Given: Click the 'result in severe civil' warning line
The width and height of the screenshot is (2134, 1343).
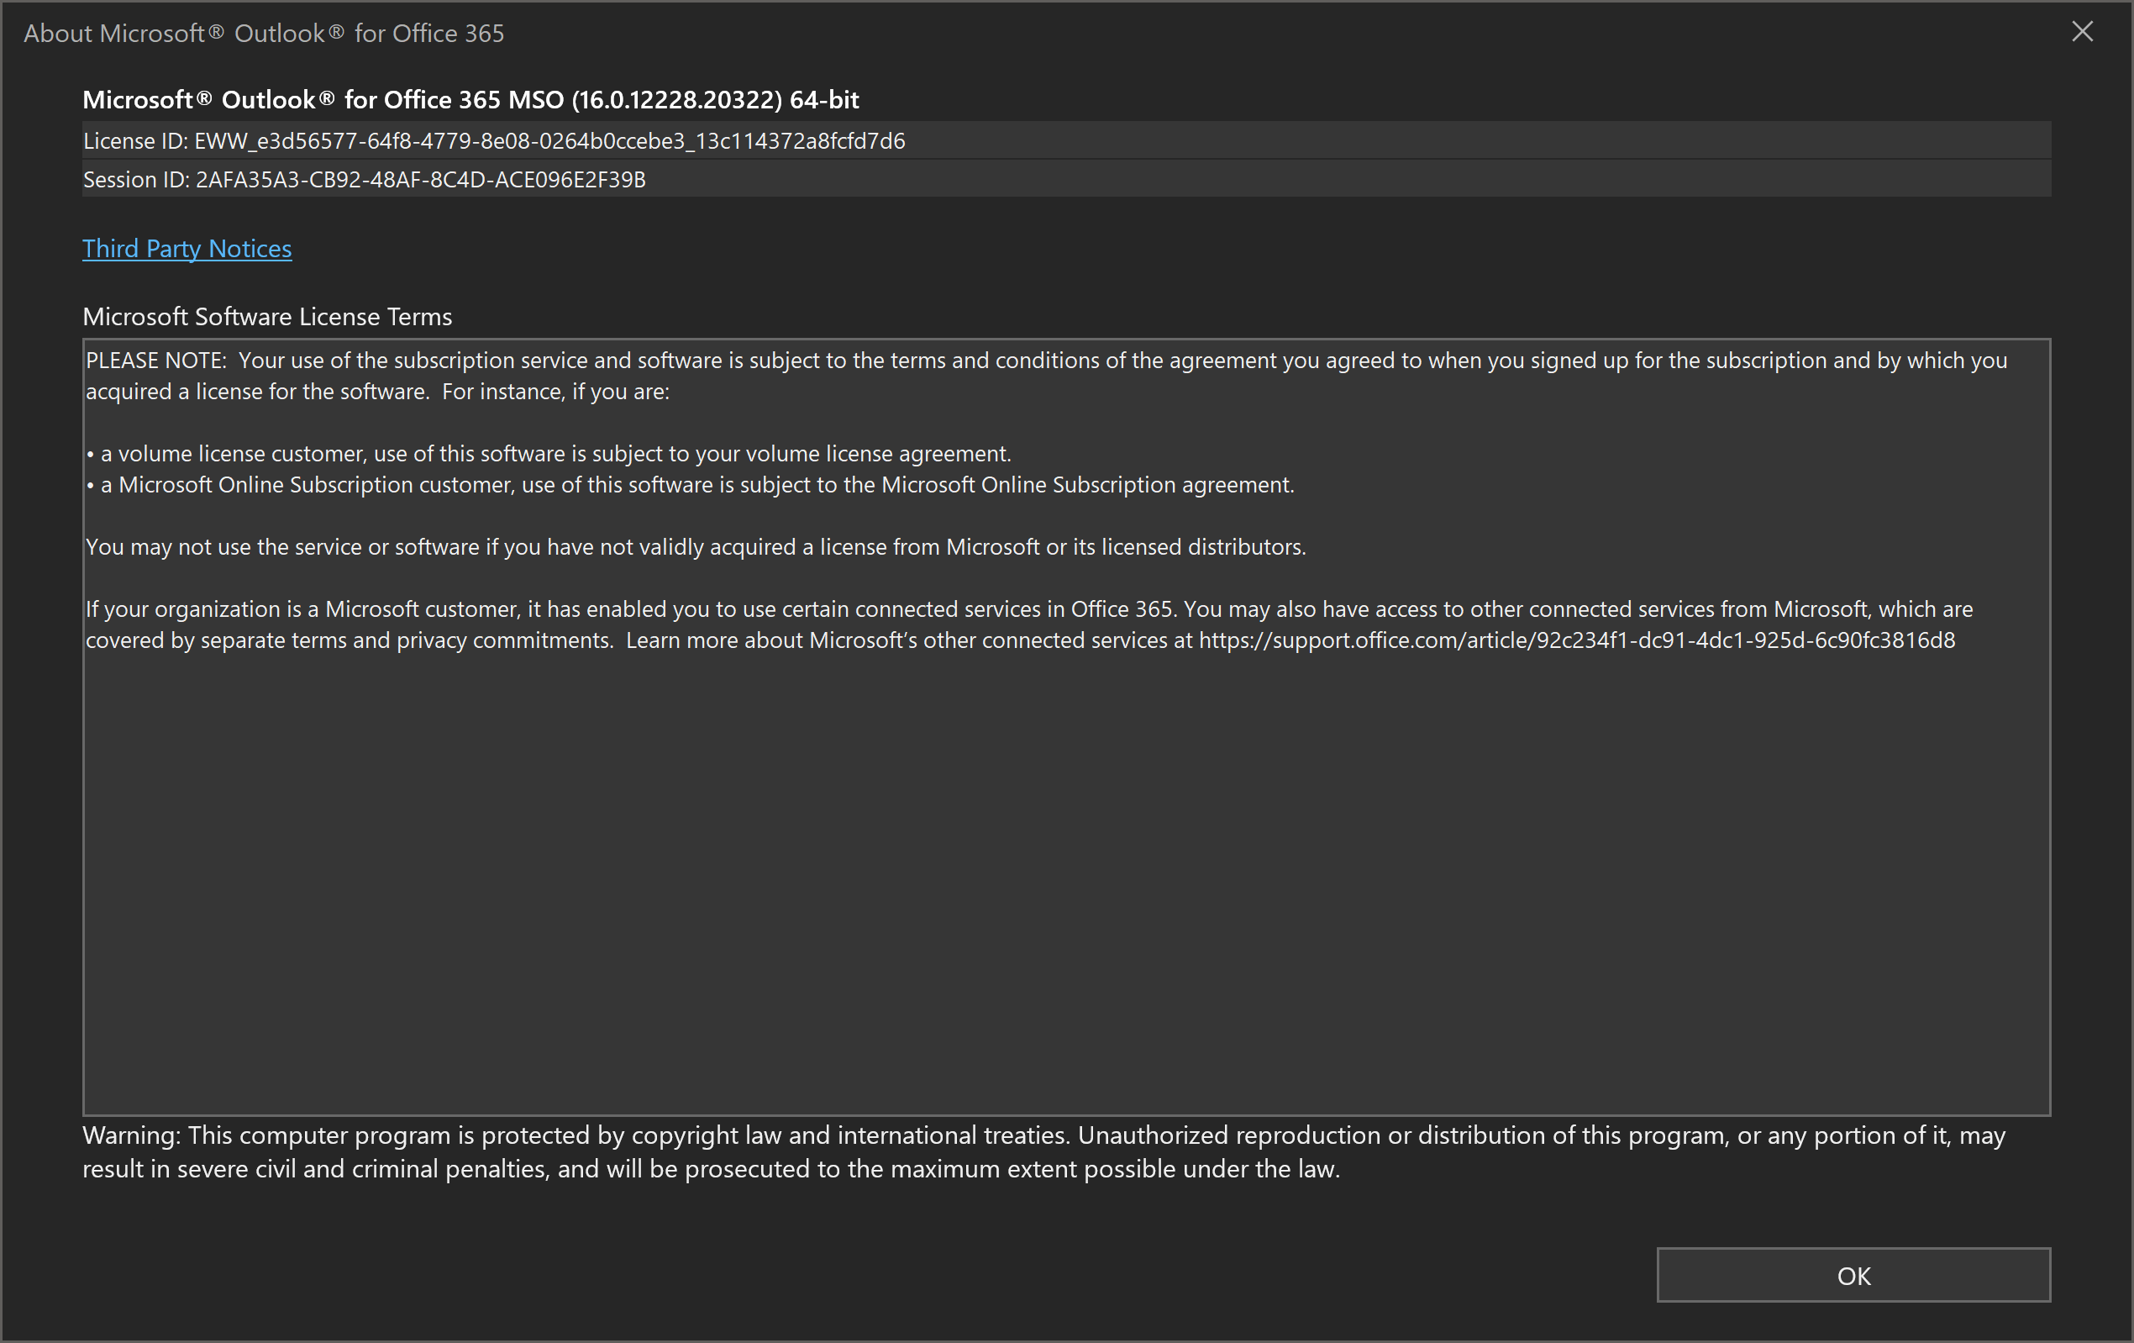Looking at the screenshot, I should coord(711,1169).
